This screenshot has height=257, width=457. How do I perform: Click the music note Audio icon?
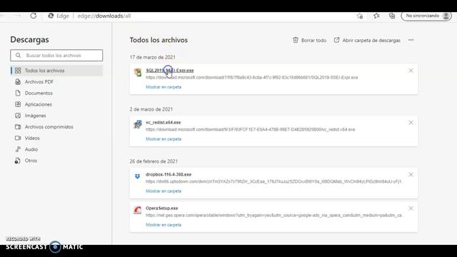(18, 149)
